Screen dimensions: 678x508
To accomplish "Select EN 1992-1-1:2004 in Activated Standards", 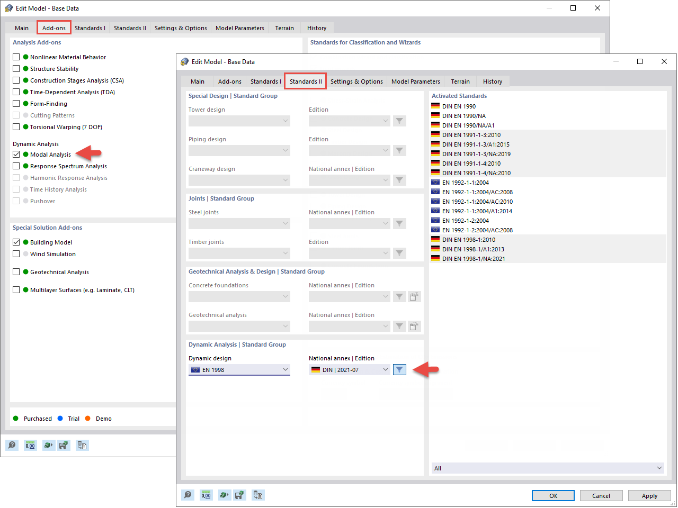I will 548,183.
